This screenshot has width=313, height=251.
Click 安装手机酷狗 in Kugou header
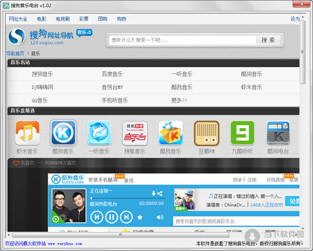click(103, 180)
